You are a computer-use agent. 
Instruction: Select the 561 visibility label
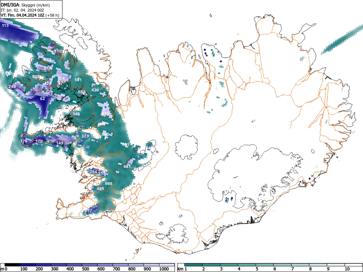click(x=78, y=80)
